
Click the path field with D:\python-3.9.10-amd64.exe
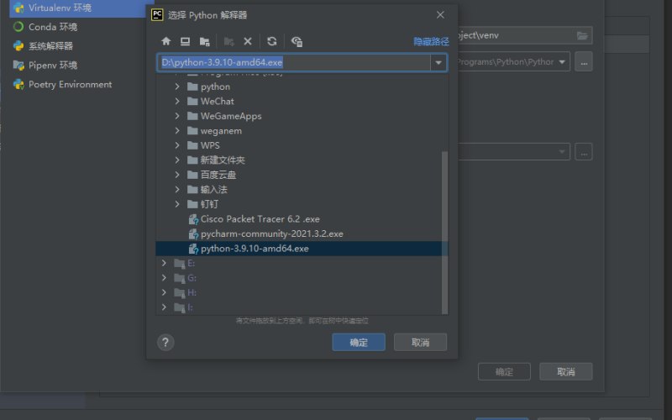293,62
